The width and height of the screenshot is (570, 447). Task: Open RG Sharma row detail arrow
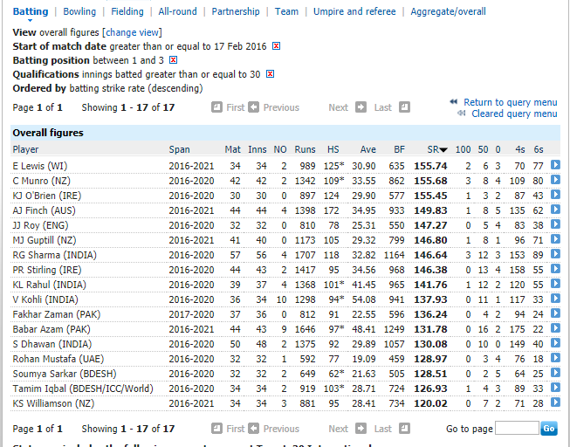555,254
